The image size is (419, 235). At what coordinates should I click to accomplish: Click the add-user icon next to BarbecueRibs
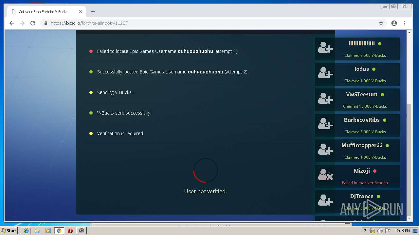click(x=325, y=125)
